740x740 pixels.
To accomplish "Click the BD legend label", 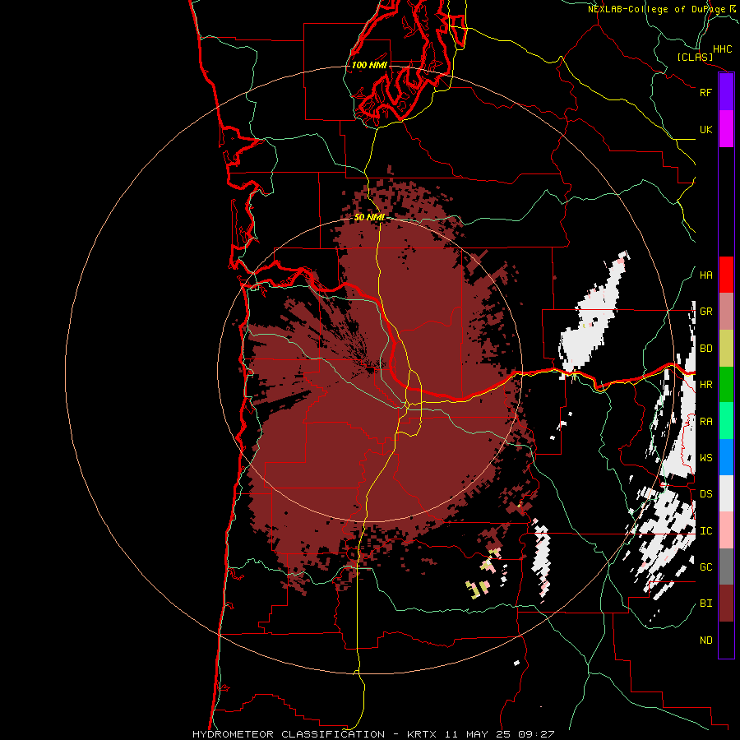I will pyautogui.click(x=705, y=349).
